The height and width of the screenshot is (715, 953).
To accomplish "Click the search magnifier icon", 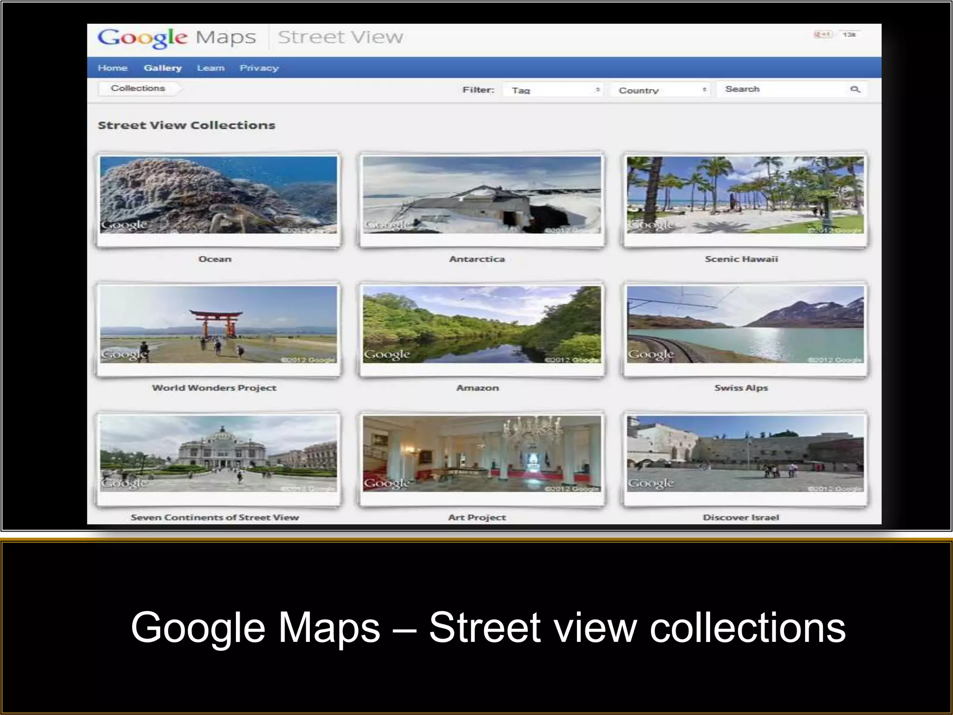I will point(855,89).
